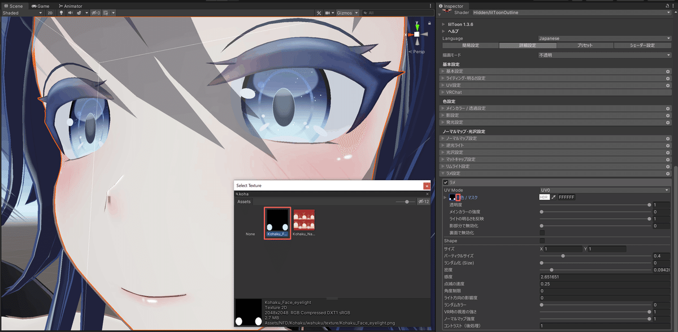This screenshot has width=678, height=332.
Task: Select the 簡易設定 tab button
Action: click(x=470, y=45)
